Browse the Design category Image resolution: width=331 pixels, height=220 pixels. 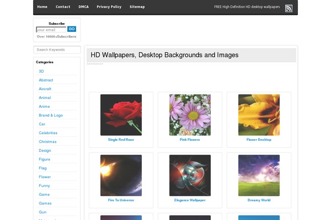pyautogui.click(x=45, y=151)
